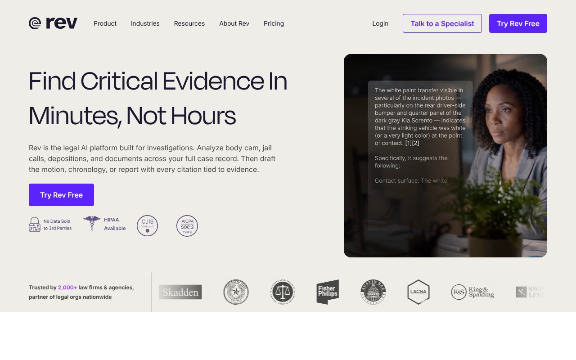Click 'Rev is the legal AI platform' paragraph
Viewport: 576px width, 360px height.
click(x=152, y=158)
